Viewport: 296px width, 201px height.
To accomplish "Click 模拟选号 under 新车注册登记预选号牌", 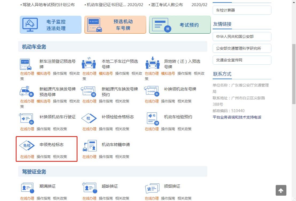I will [44, 73].
